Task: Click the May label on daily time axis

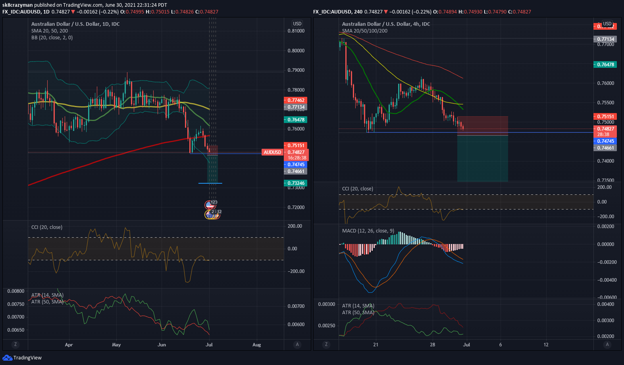Action: 116,344
